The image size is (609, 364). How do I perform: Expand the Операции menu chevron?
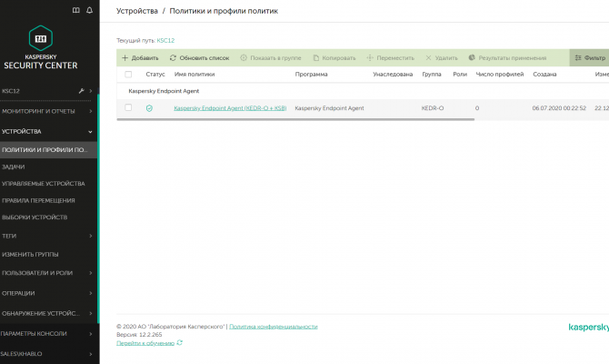click(91, 293)
